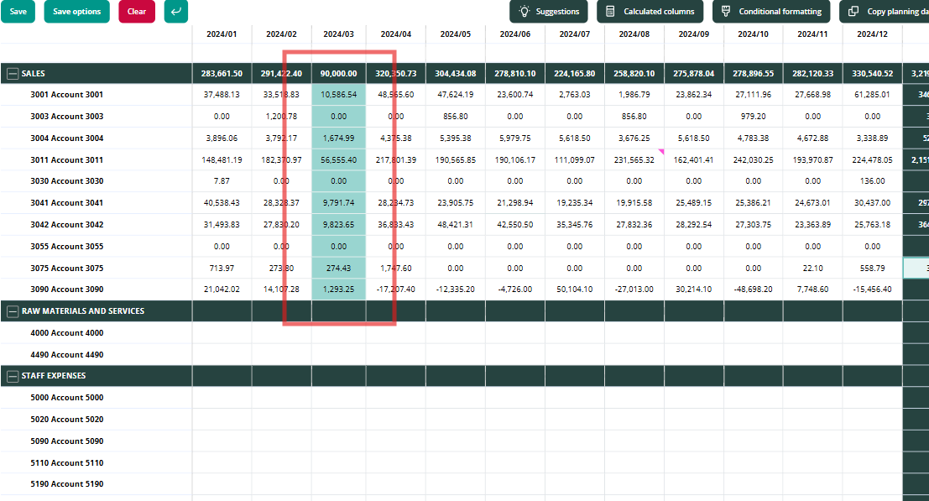Select the 2024/12 column header
Screen dimensions: 929x501
(x=872, y=34)
